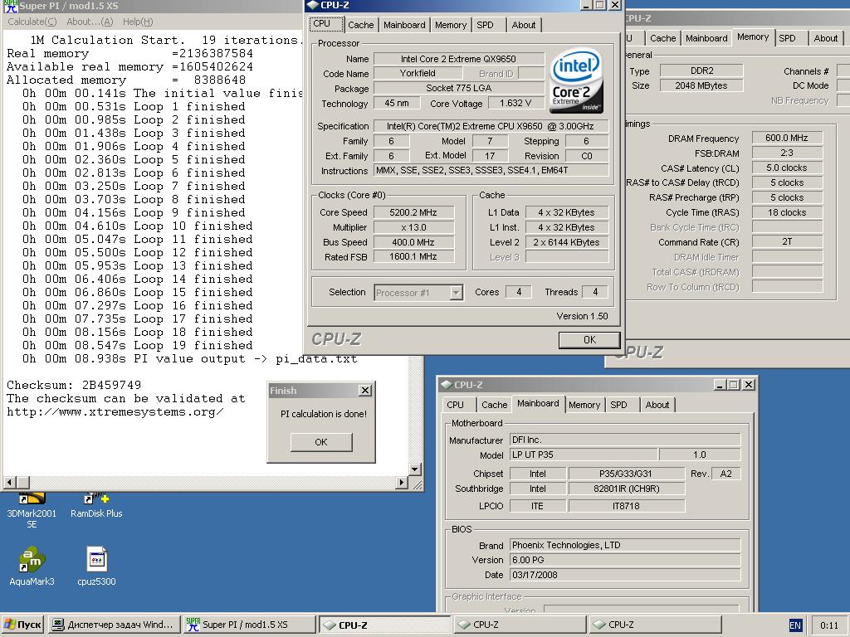This screenshot has width=850, height=637.
Task: Click the BIOS Date 03/17/2008 field
Action: [x=625, y=575]
